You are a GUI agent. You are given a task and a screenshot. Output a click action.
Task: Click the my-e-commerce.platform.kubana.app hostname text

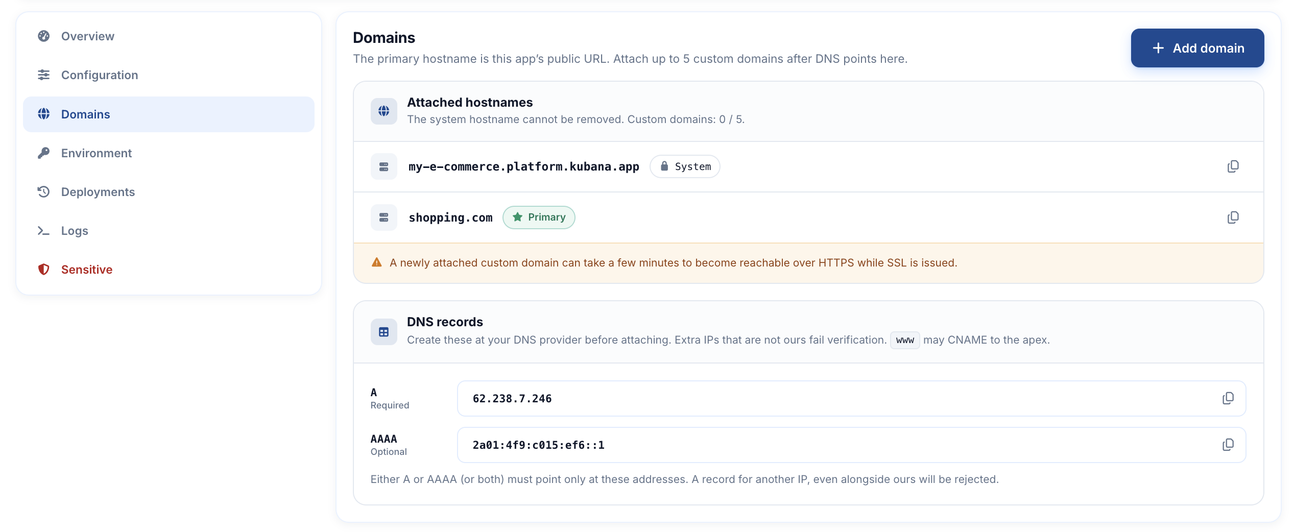coord(524,166)
